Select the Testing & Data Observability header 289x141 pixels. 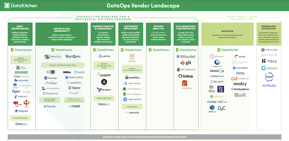click(x=62, y=34)
